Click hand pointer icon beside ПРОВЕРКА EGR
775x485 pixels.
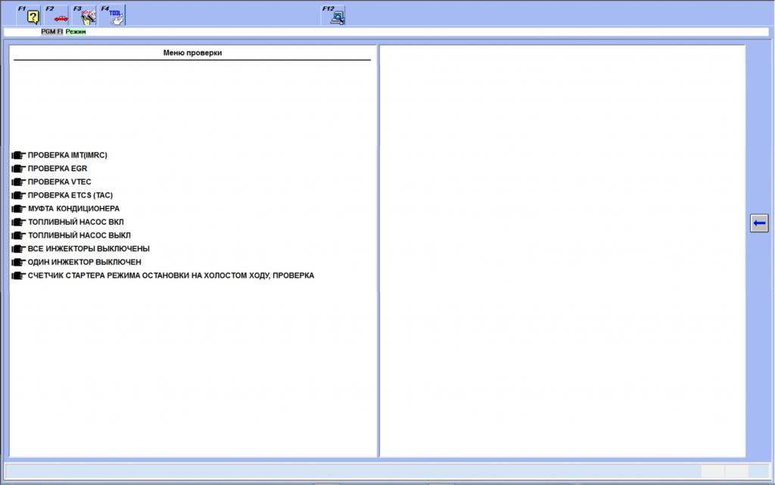[18, 169]
